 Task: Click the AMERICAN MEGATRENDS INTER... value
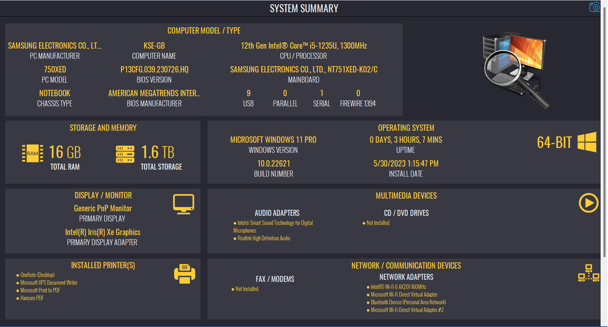[154, 93]
